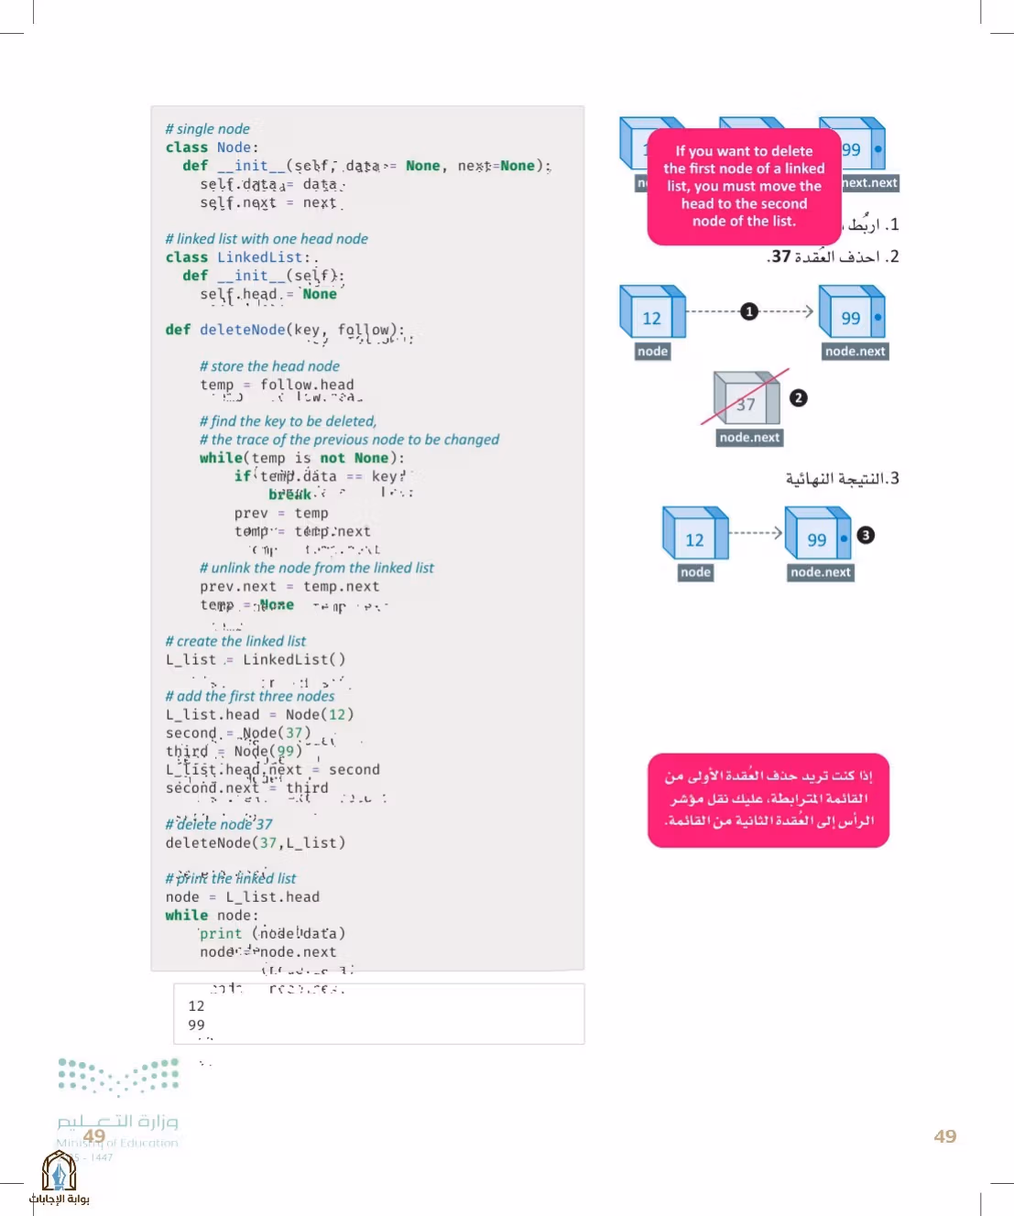Select the line 'self.next = next'
The width and height of the screenshot is (1014, 1216).
coord(271,202)
